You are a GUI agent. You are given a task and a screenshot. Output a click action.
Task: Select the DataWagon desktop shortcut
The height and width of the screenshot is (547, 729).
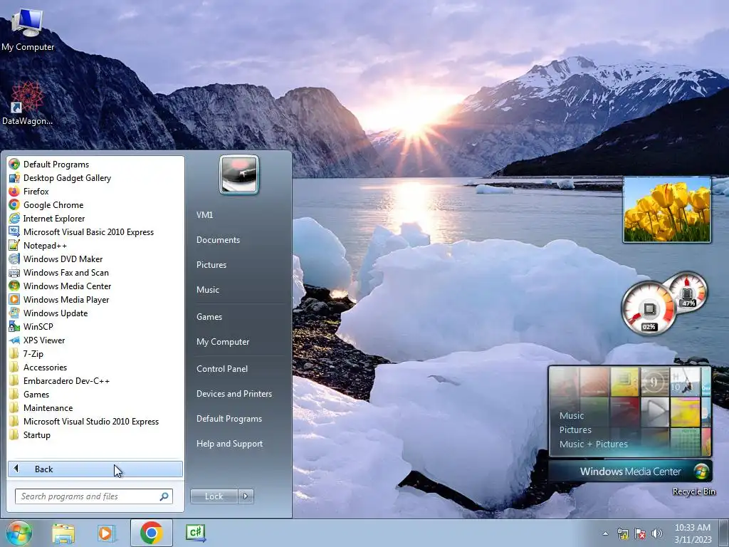[x=27, y=103]
